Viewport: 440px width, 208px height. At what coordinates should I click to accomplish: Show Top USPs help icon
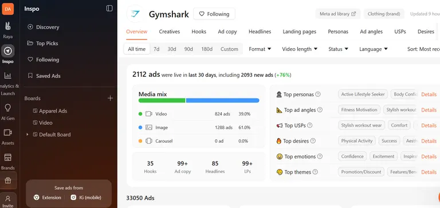point(310,125)
